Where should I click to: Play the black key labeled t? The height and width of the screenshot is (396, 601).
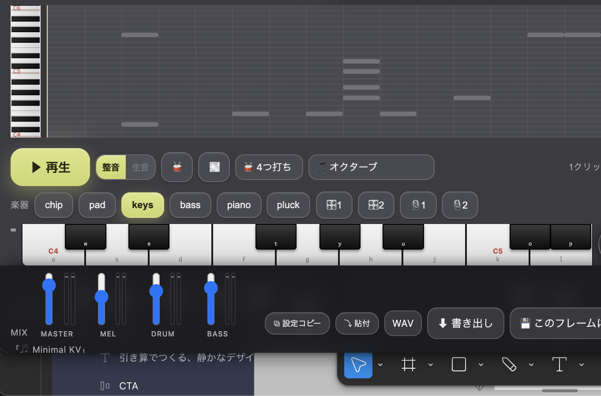pyautogui.click(x=276, y=237)
